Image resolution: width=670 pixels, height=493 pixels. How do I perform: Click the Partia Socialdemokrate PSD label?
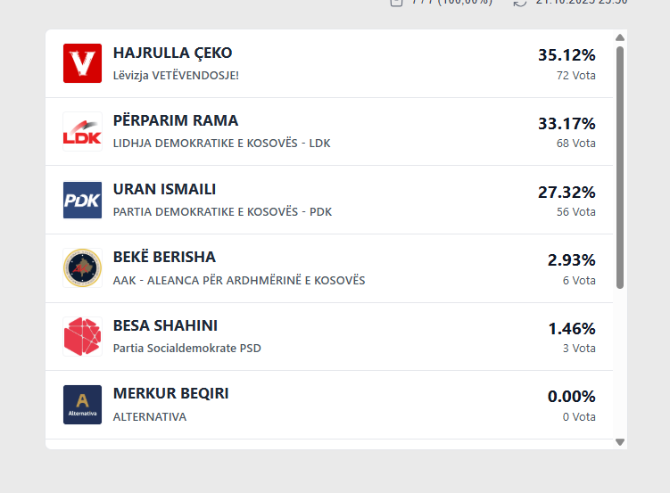pyautogui.click(x=187, y=349)
